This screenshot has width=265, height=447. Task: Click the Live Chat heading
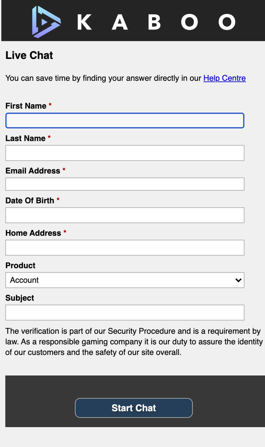pos(29,55)
